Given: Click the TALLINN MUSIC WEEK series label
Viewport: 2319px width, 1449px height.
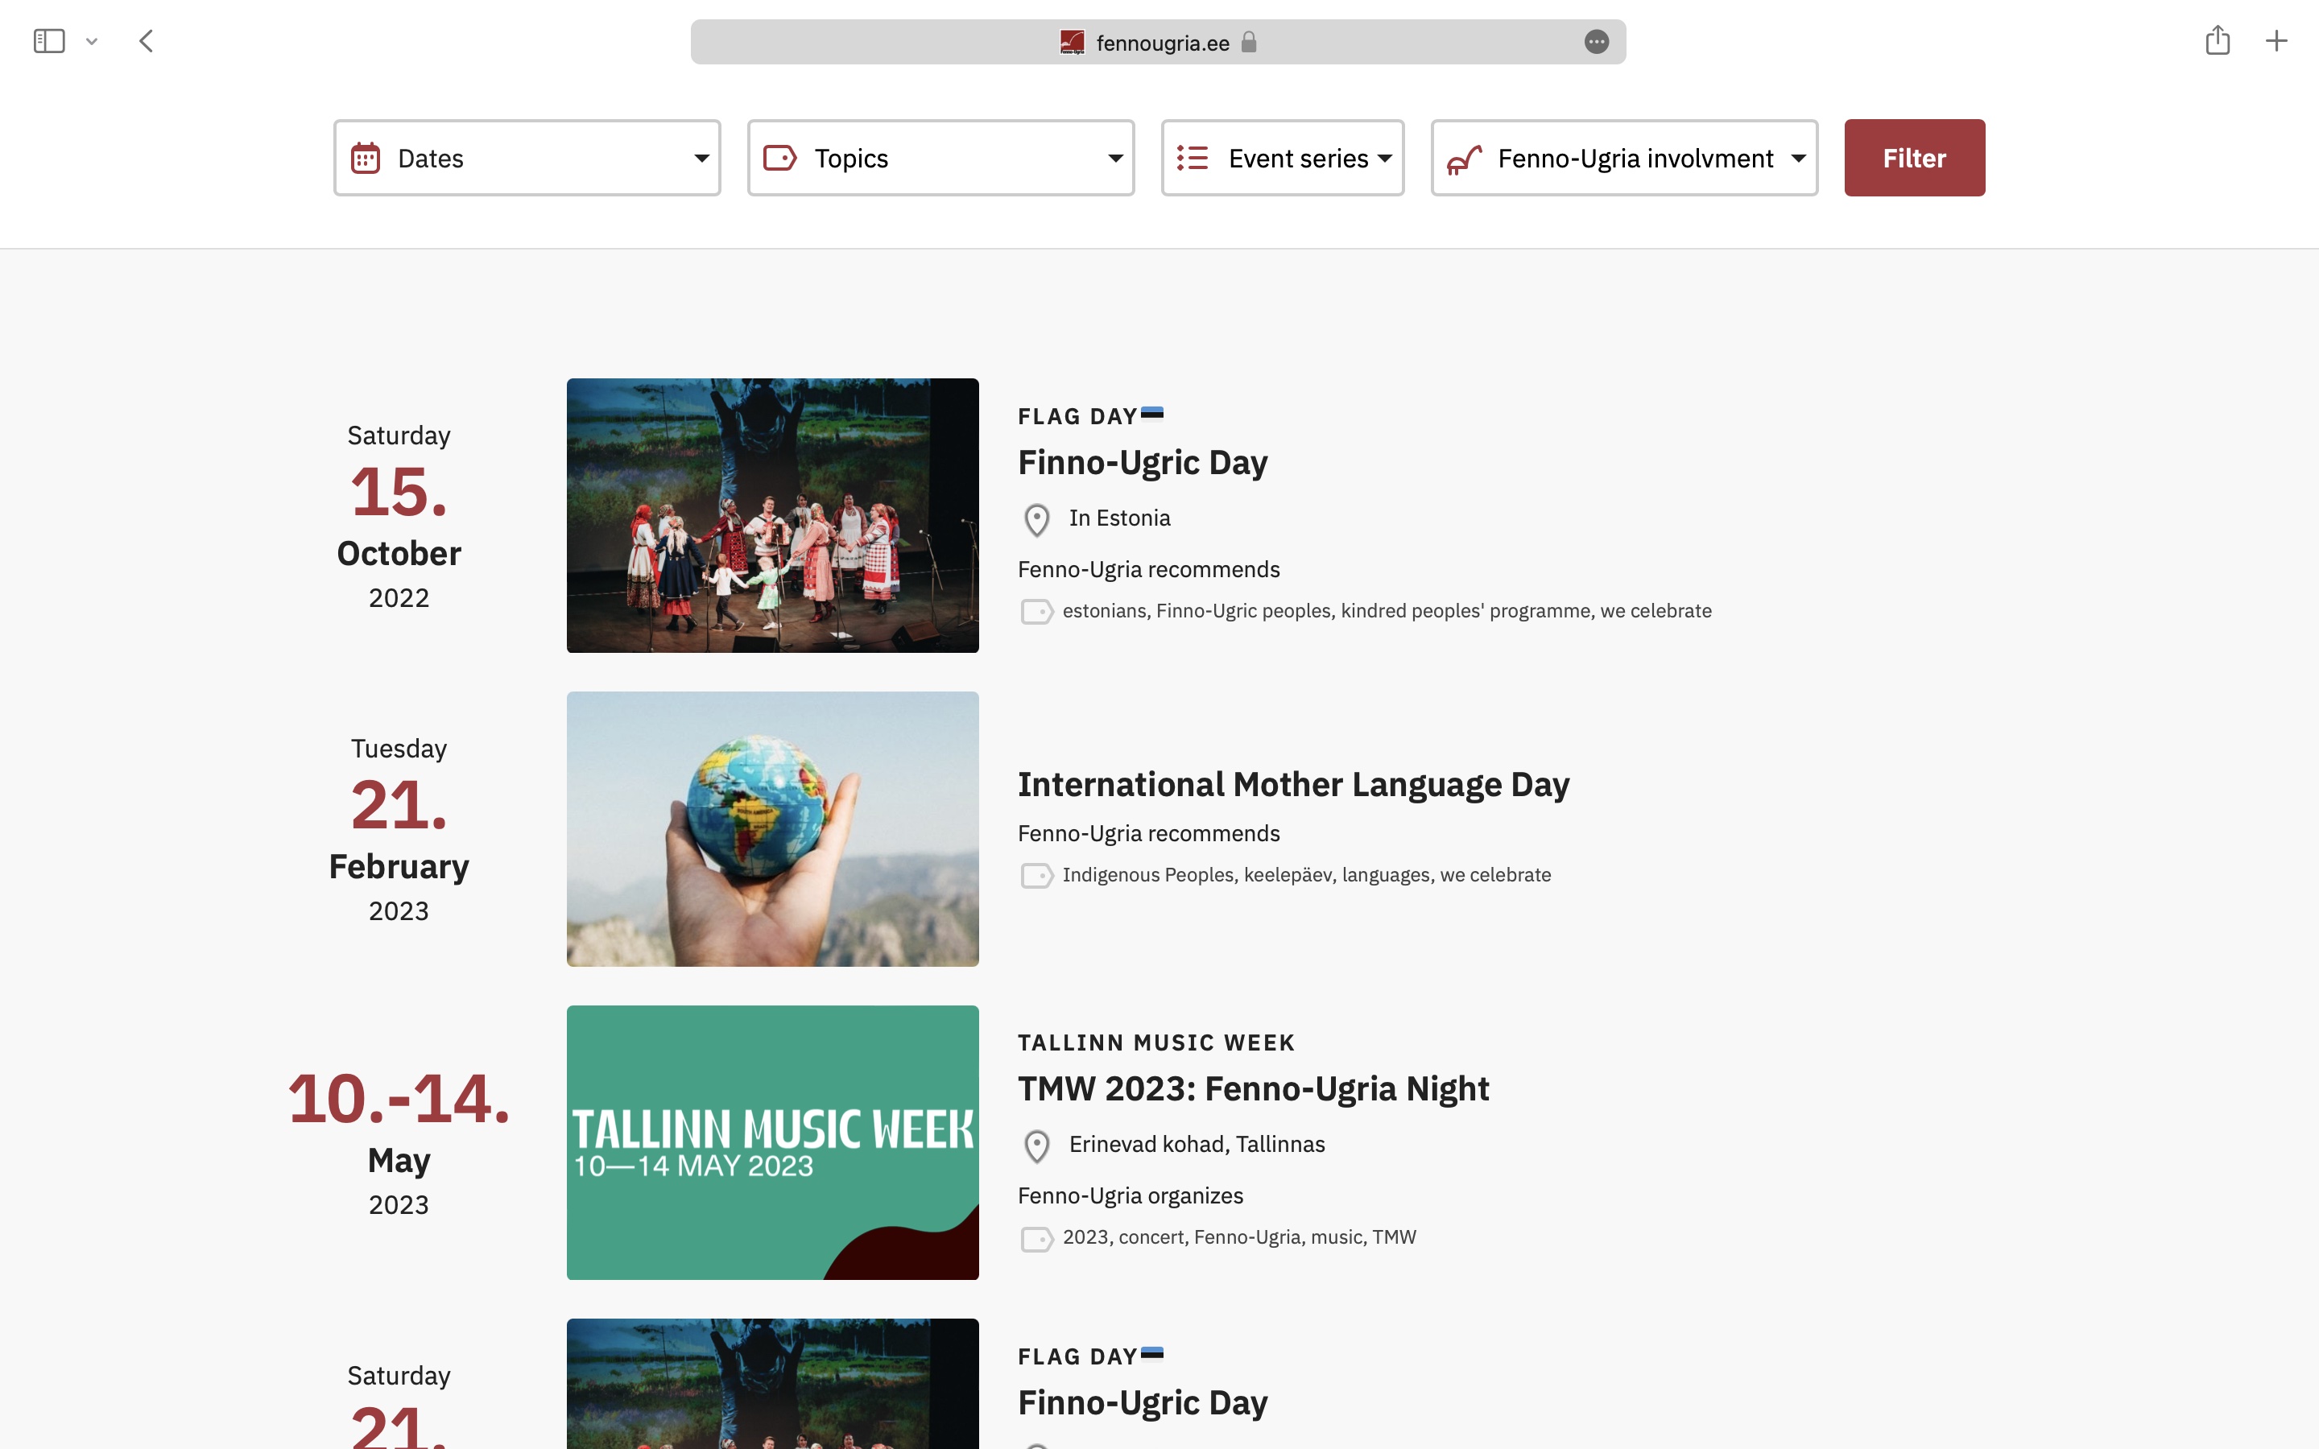Looking at the screenshot, I should (x=1156, y=1042).
